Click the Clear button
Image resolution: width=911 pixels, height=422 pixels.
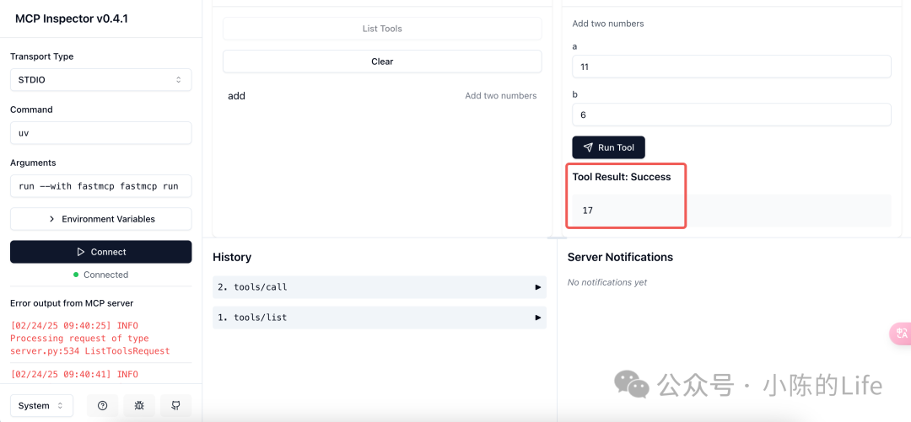point(382,61)
